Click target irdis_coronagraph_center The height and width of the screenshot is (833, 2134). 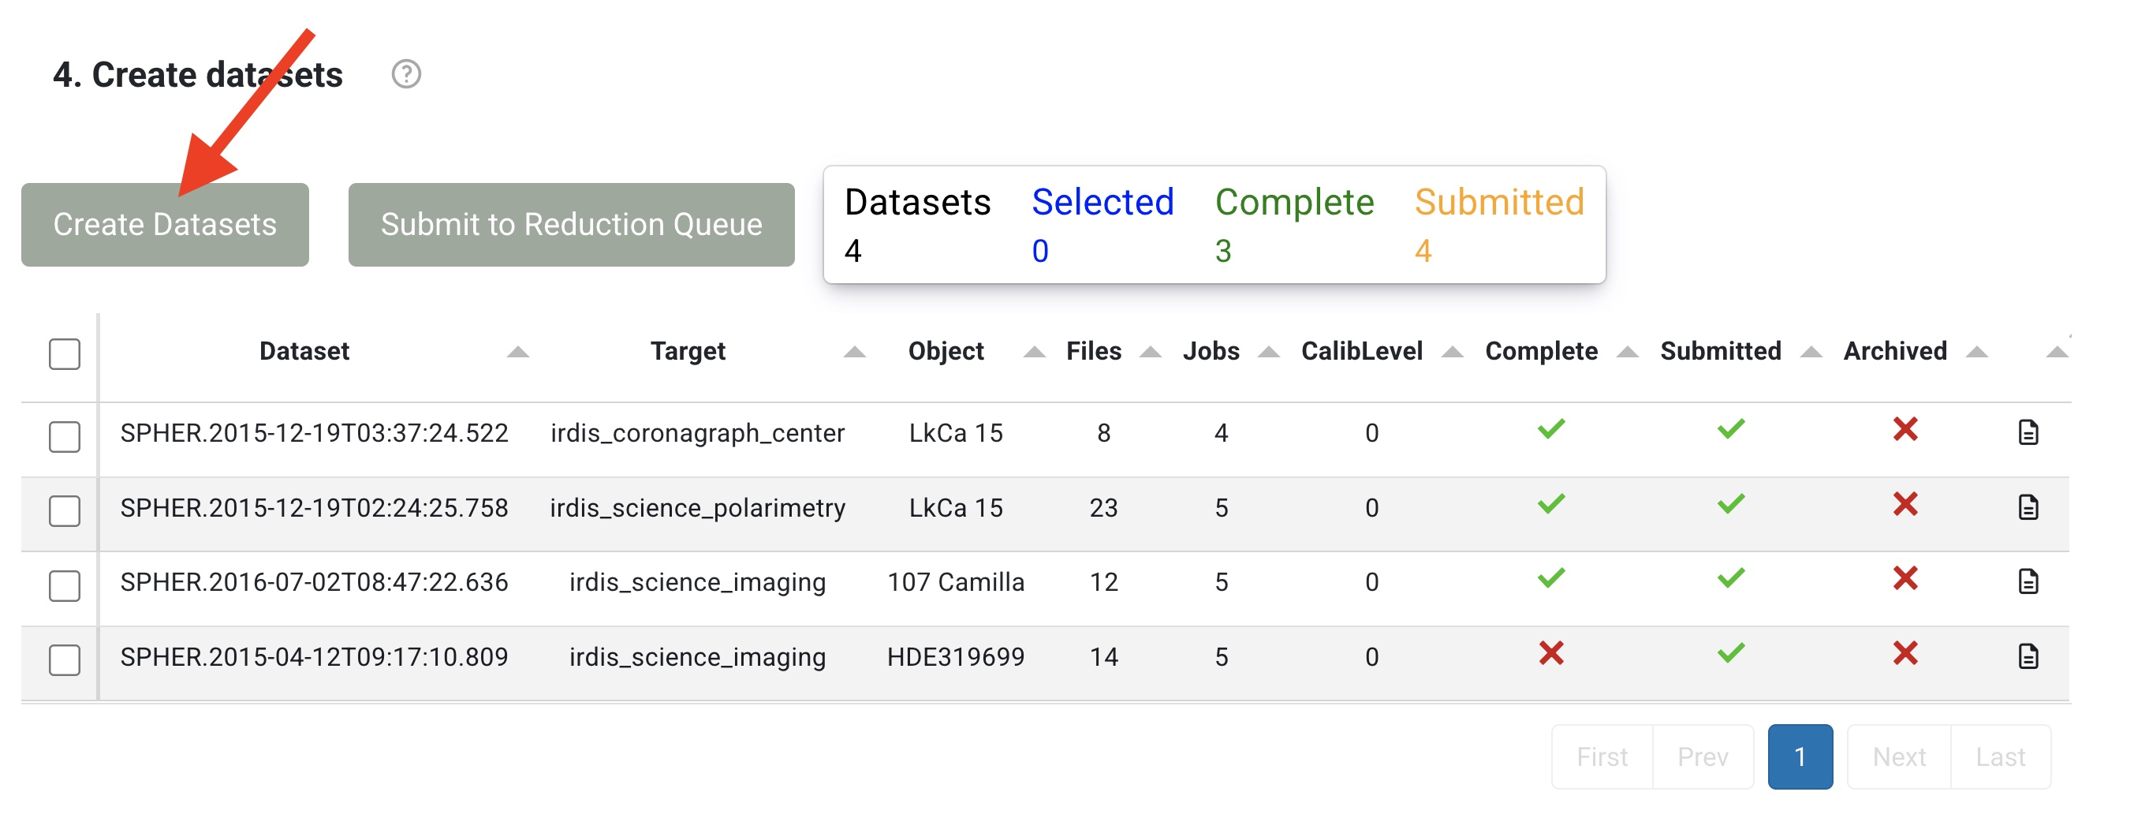[697, 434]
